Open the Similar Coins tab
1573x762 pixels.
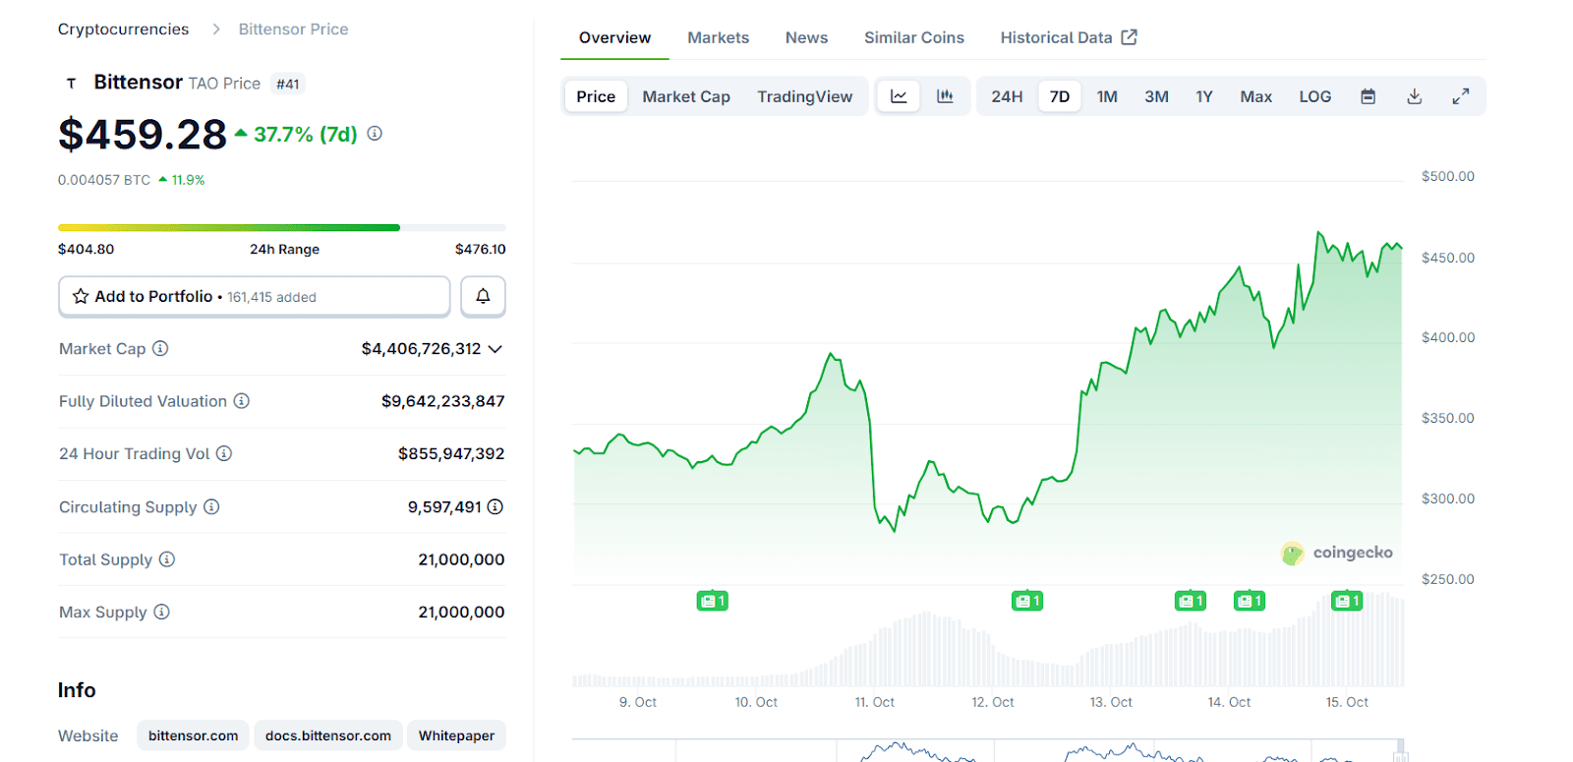pyautogui.click(x=913, y=37)
